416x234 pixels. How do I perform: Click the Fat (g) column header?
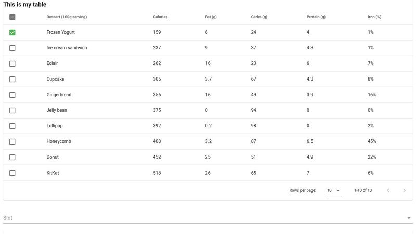coord(211,17)
